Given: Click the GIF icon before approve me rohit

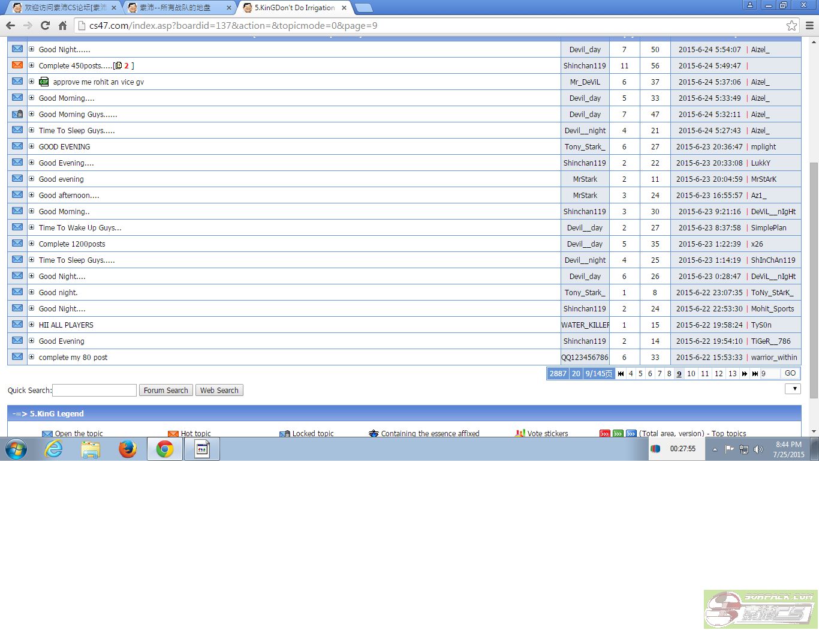Looking at the screenshot, I should pos(44,82).
